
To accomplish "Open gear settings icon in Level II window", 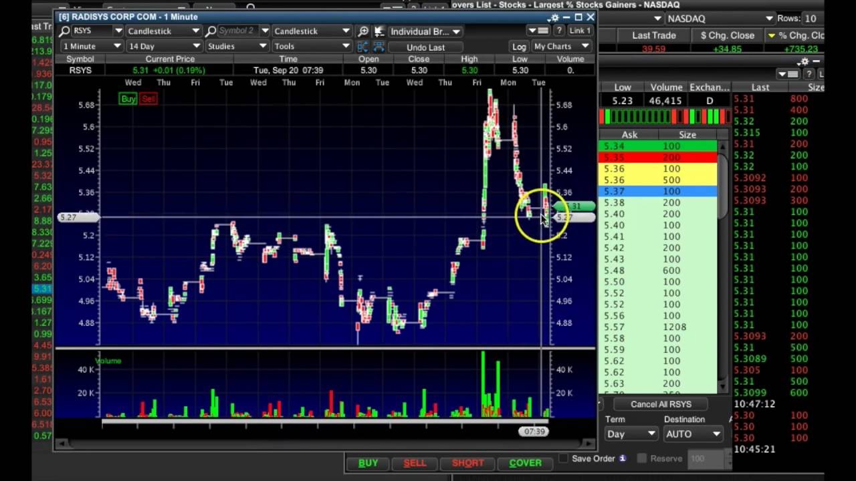I will point(805,61).
